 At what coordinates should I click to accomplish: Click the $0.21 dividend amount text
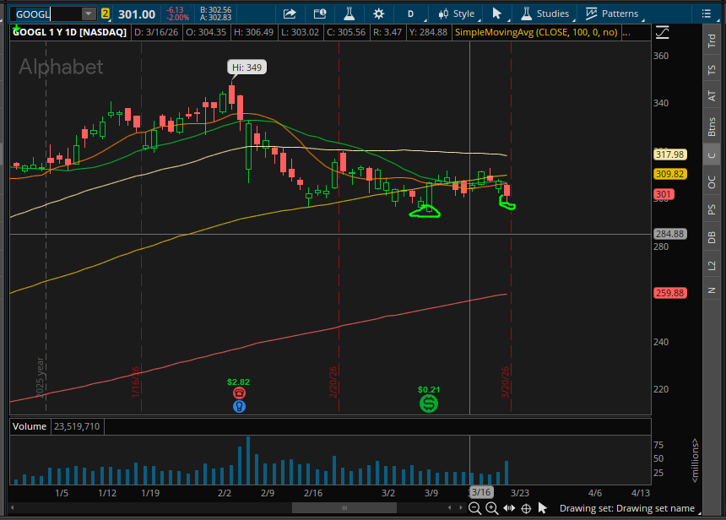coord(429,390)
